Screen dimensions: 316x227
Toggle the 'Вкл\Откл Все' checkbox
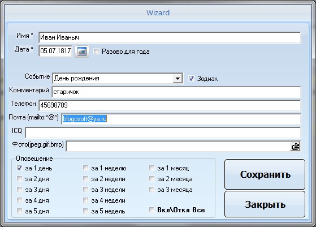151,209
